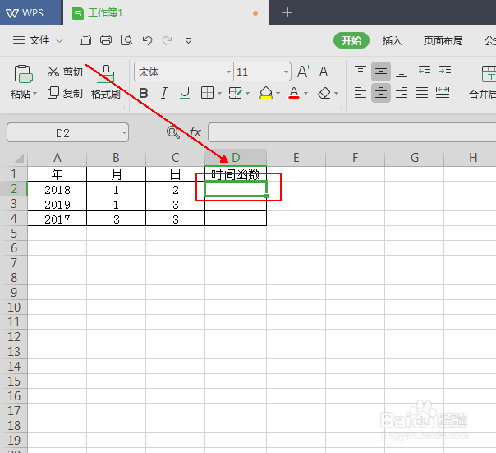Redo the last undone action
The image size is (496, 453).
tap(167, 40)
